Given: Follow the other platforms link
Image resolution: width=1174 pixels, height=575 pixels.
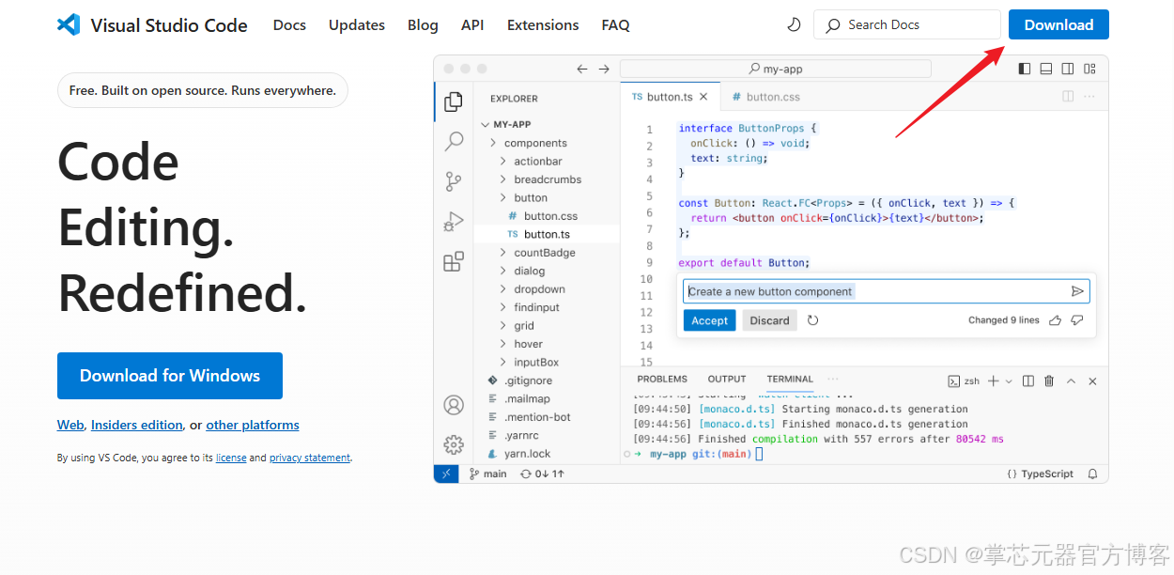Looking at the screenshot, I should (x=253, y=425).
